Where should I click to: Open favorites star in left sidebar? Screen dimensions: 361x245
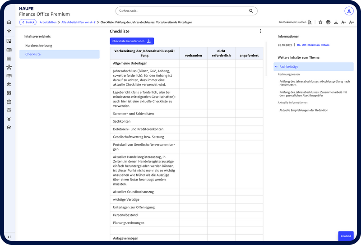[x=9, y=31]
